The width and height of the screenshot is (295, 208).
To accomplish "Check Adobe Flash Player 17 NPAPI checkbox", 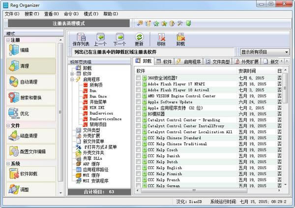I will (x=138, y=84).
